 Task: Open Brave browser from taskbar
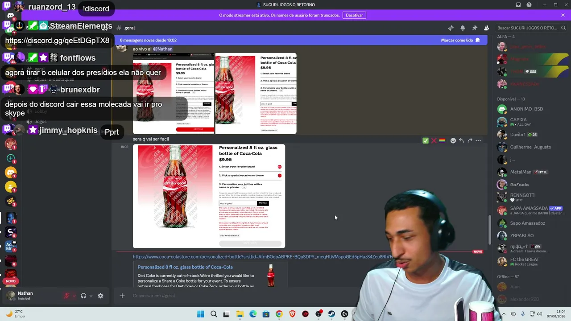click(x=292, y=314)
